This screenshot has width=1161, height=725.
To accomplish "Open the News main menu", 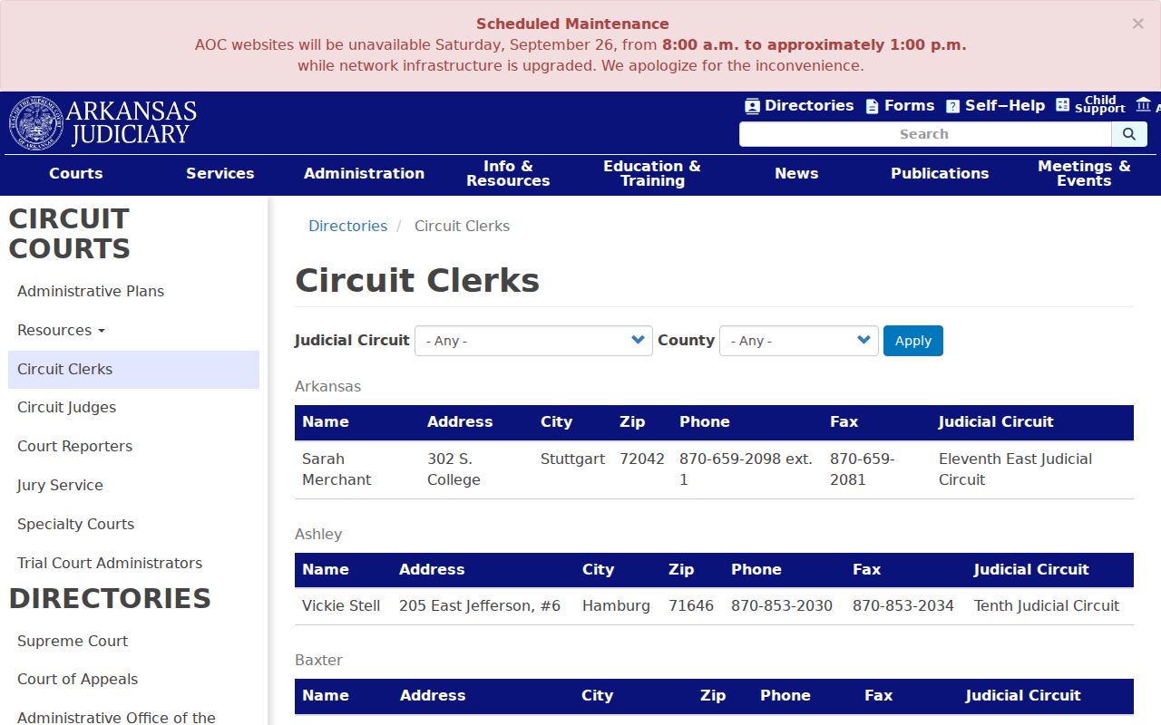I will click(796, 173).
